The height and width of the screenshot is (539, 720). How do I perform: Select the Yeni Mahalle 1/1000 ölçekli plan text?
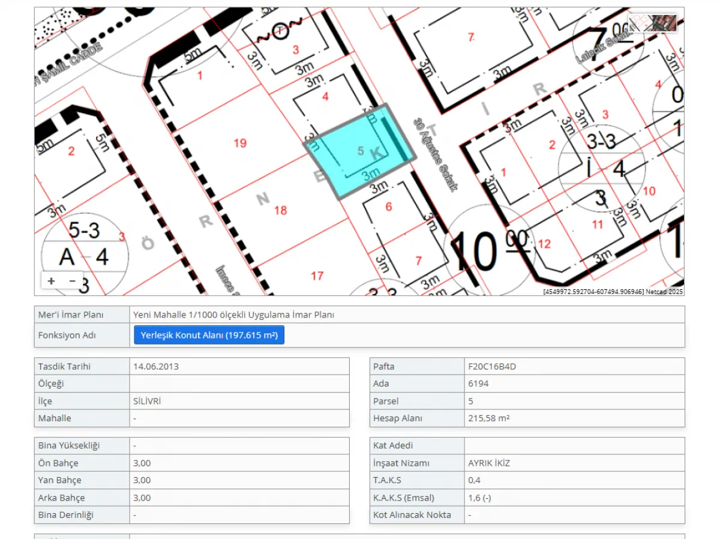point(234,315)
